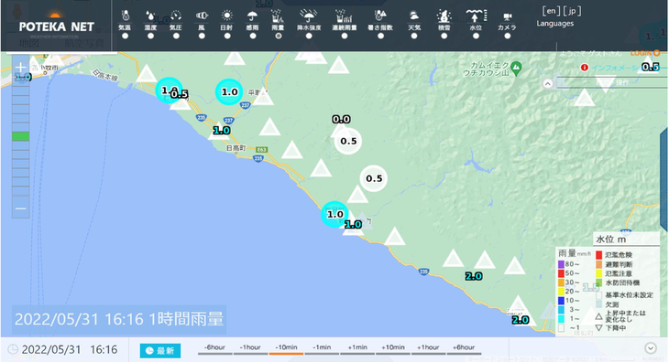
Task: Switch language to [en]
Action: click(551, 11)
